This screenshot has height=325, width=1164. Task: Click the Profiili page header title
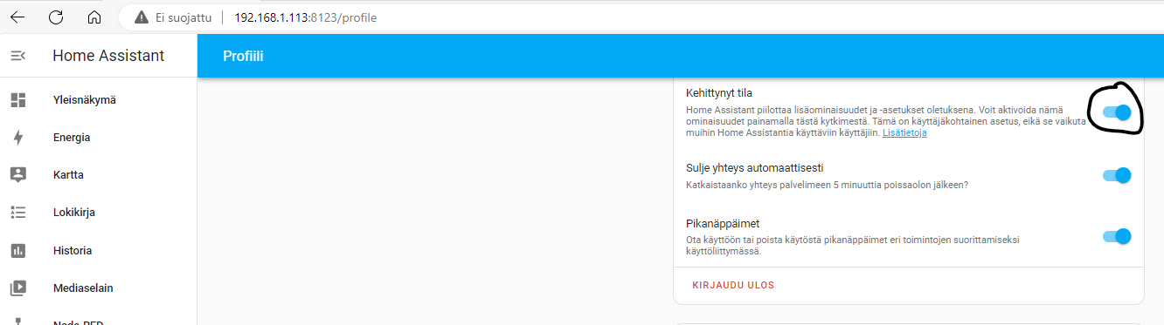(244, 57)
